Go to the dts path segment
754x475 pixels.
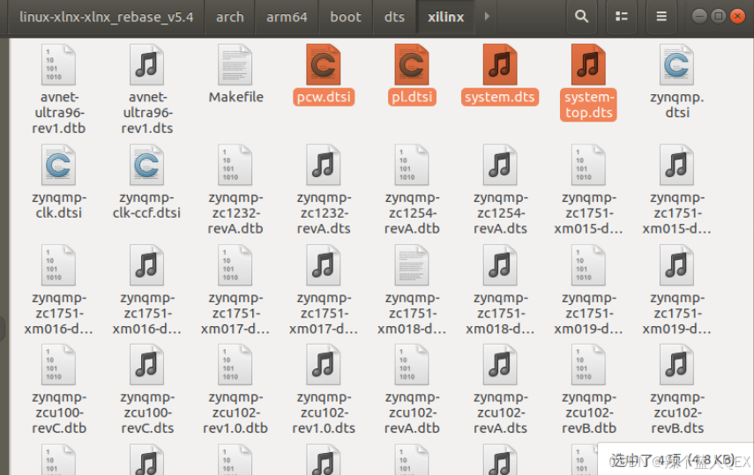pos(394,17)
